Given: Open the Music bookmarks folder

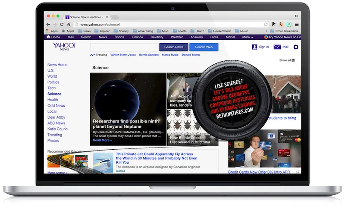Looking at the screenshot, I should coord(241,31).
